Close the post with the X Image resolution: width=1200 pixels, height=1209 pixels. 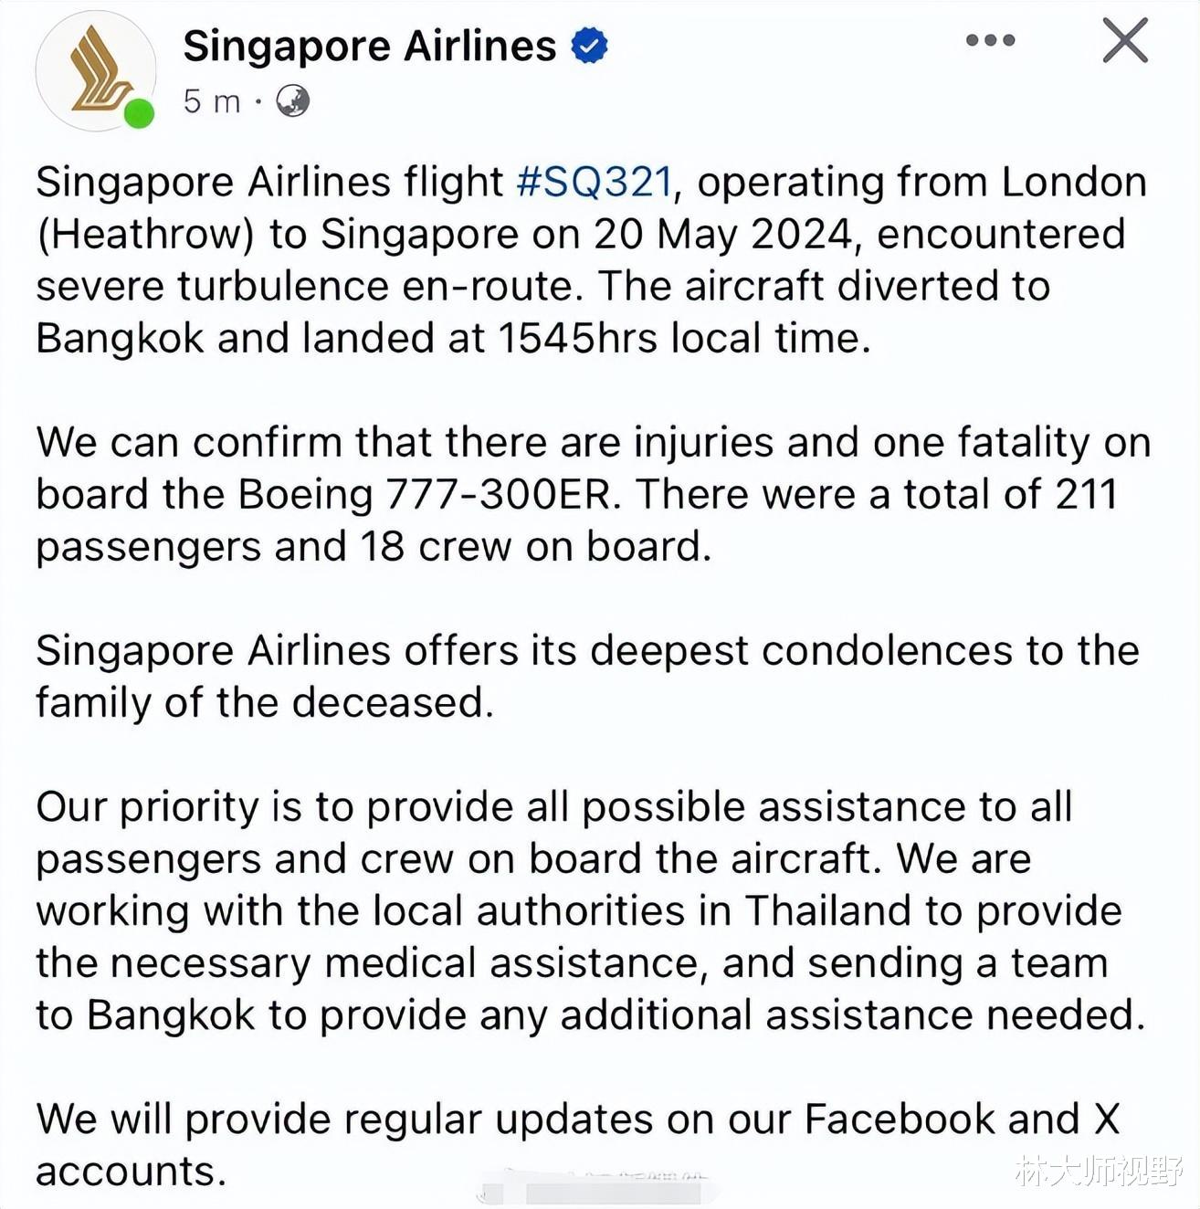(1124, 40)
